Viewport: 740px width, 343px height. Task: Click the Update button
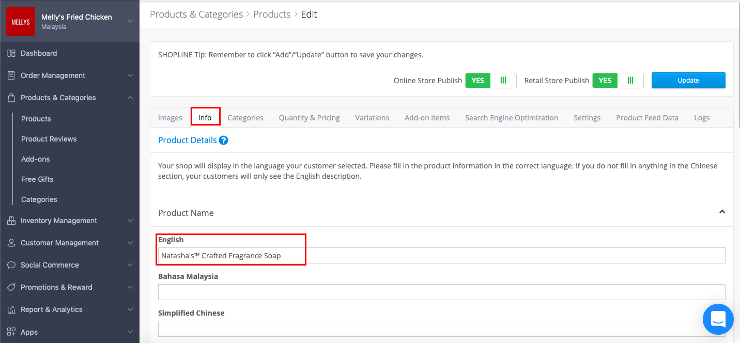coord(688,81)
